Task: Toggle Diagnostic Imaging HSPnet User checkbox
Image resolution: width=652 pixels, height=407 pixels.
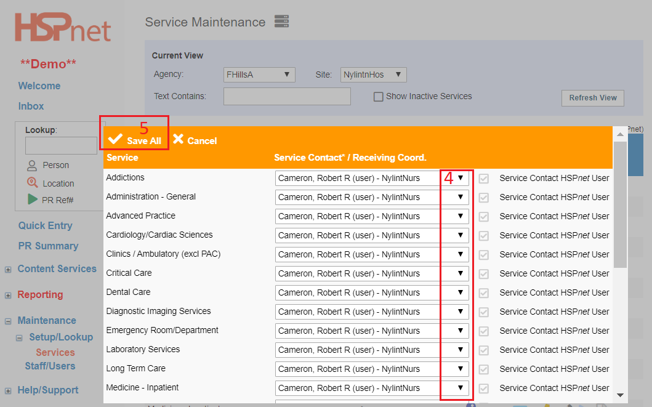Action: (x=483, y=313)
